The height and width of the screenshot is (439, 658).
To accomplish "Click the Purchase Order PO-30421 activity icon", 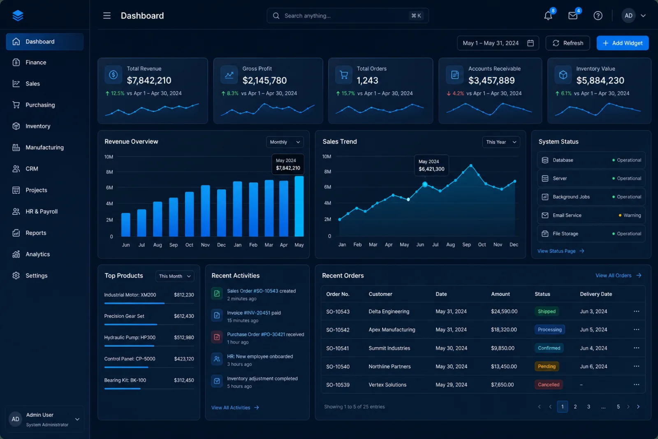I will 217,337.
